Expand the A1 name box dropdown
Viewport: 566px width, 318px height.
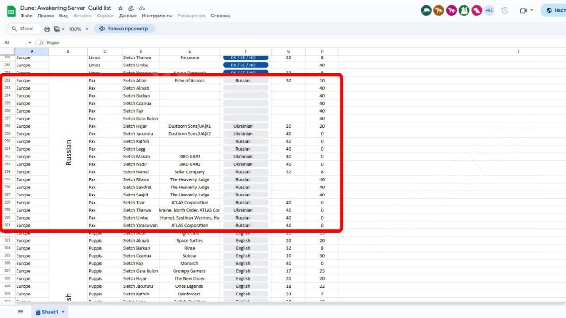pyautogui.click(x=30, y=43)
